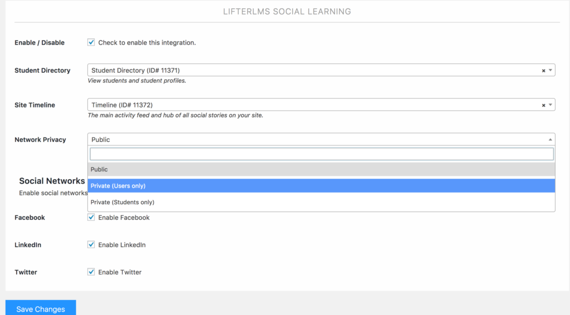
Task: Uncheck the enable integration checkbox
Action: point(91,42)
